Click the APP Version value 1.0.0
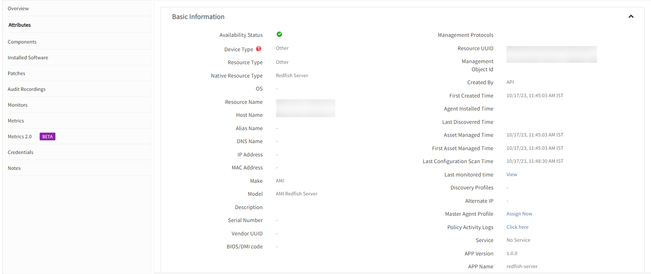The image size is (651, 274). [x=512, y=253]
